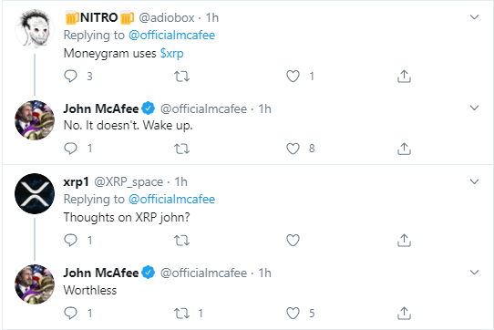Open the $xrp cashtag link
494x330 pixels.
click(x=171, y=53)
